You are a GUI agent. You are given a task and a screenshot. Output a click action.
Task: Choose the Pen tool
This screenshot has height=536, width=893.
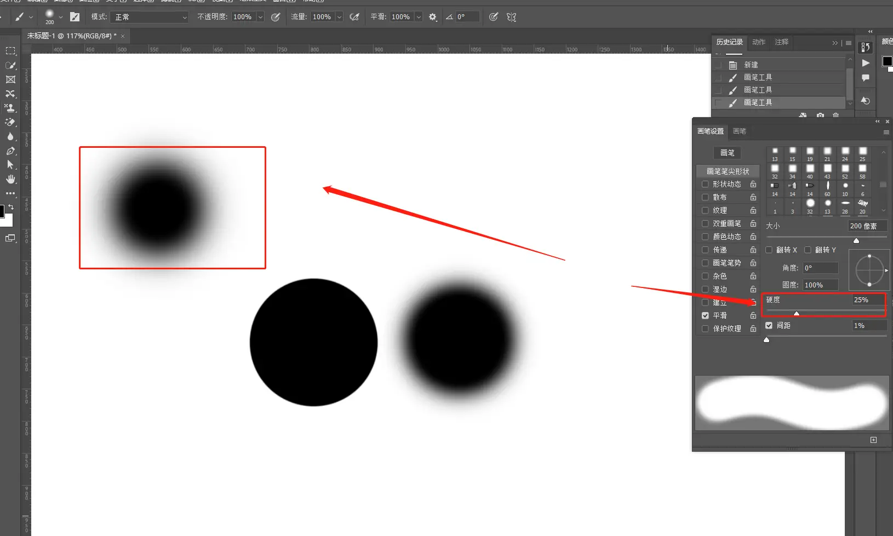tap(10, 151)
